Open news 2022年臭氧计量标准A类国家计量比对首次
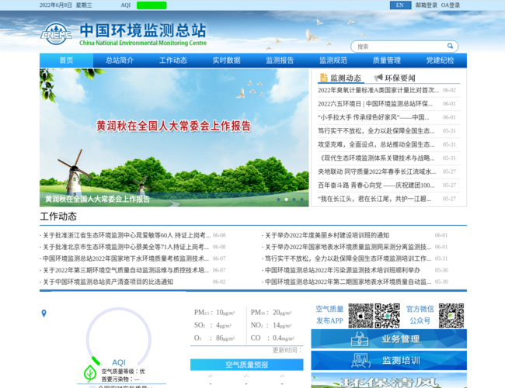Viewport: 505px width, 388px height. click(x=378, y=90)
